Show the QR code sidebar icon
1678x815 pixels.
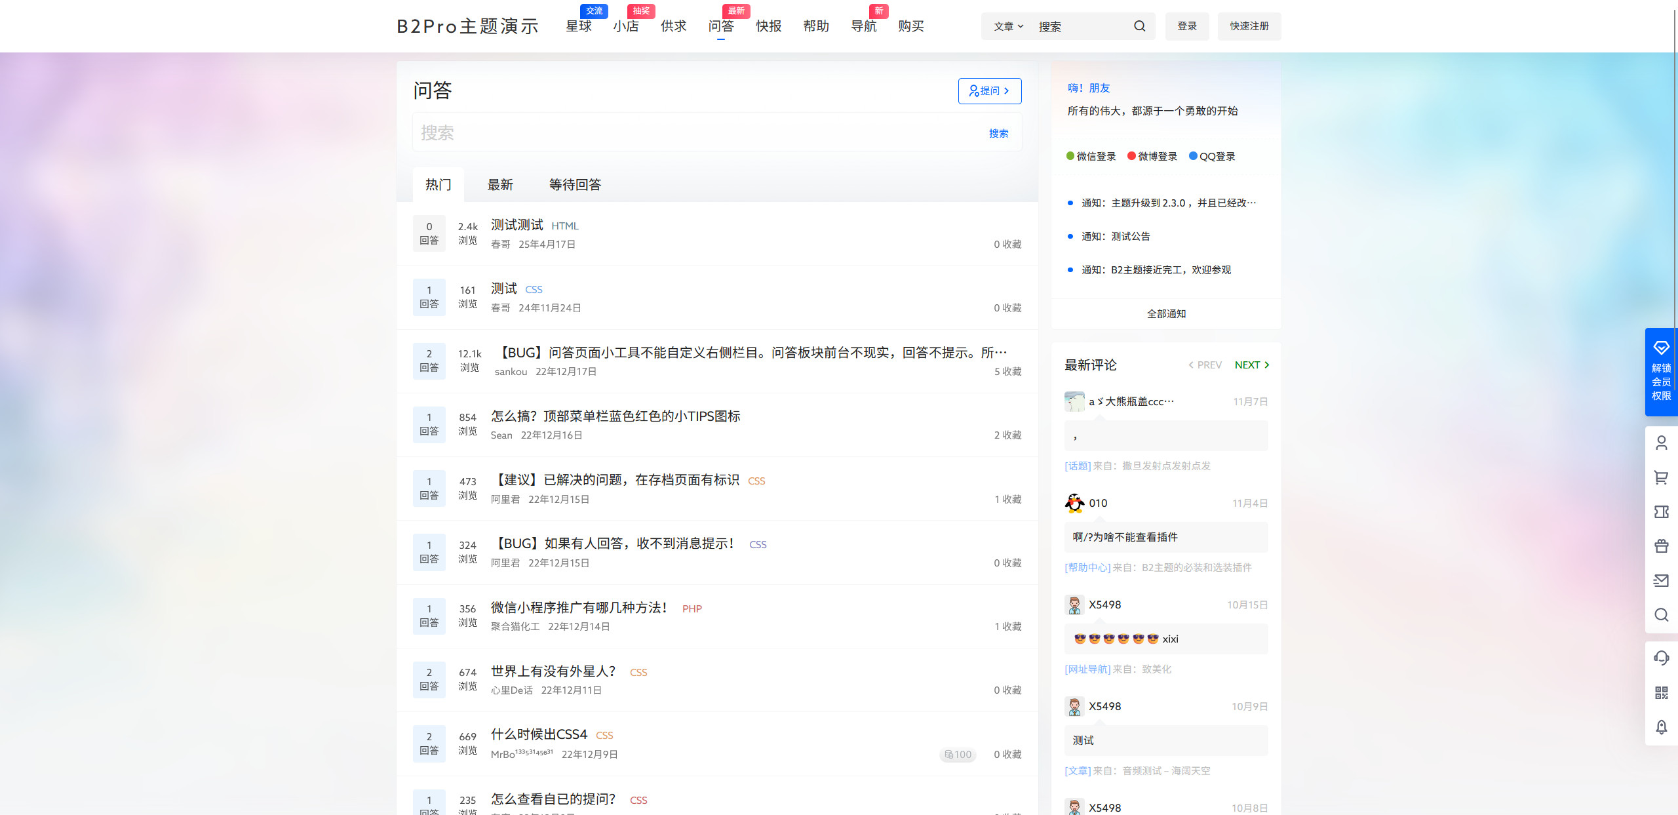pyautogui.click(x=1662, y=692)
